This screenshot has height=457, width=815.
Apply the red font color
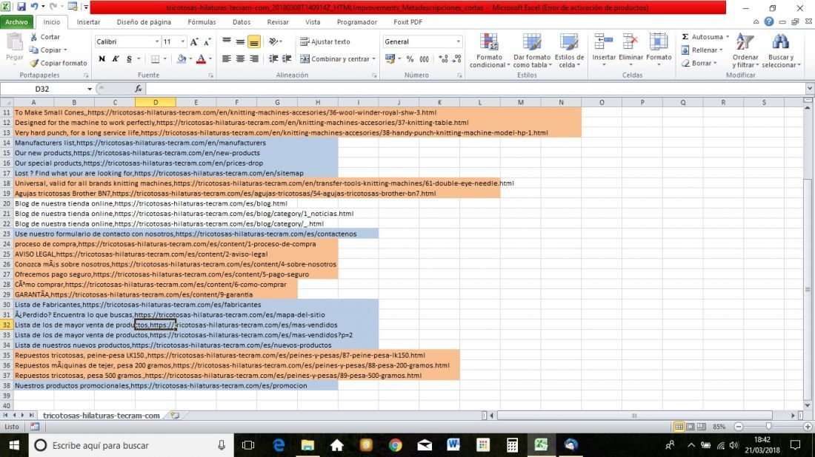click(x=201, y=58)
